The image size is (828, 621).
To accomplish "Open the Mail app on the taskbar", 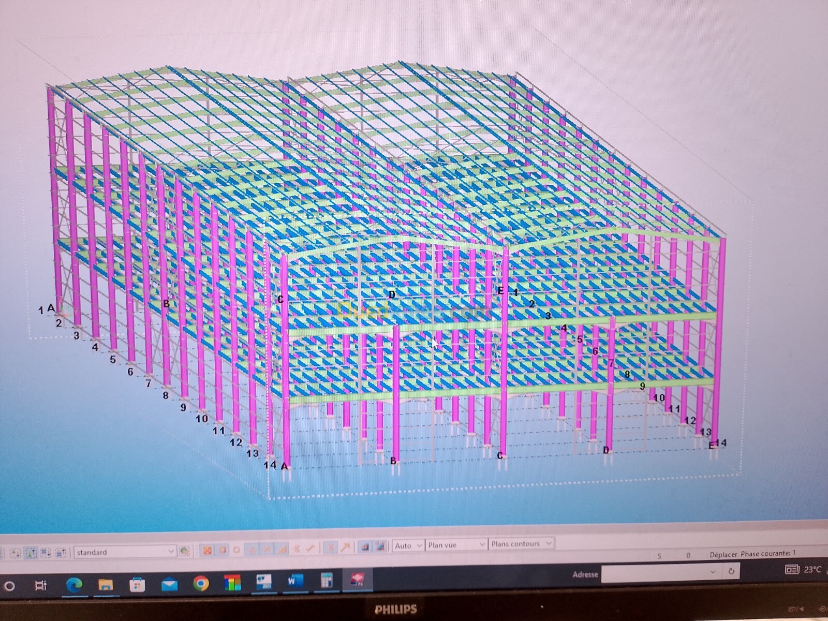I will pyautogui.click(x=169, y=585).
